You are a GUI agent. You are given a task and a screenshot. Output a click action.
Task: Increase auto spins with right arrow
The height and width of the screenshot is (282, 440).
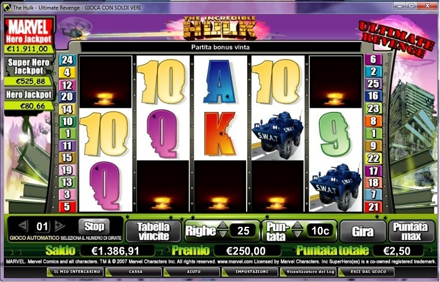59,226
